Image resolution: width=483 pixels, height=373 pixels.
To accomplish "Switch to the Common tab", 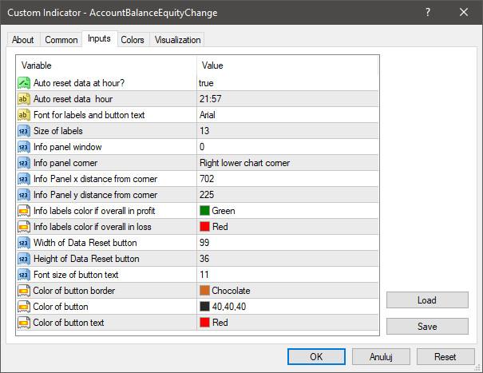I will coord(61,40).
